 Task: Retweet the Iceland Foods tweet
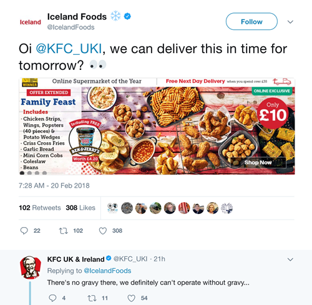click(64, 231)
